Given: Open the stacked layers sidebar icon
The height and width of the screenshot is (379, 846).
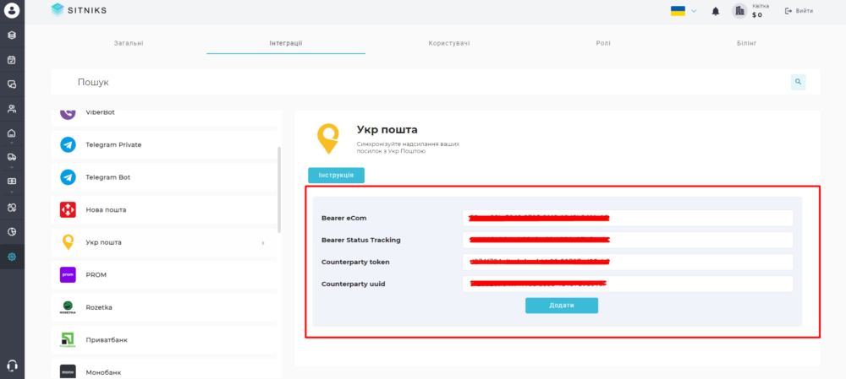Looking at the screenshot, I should point(12,35).
